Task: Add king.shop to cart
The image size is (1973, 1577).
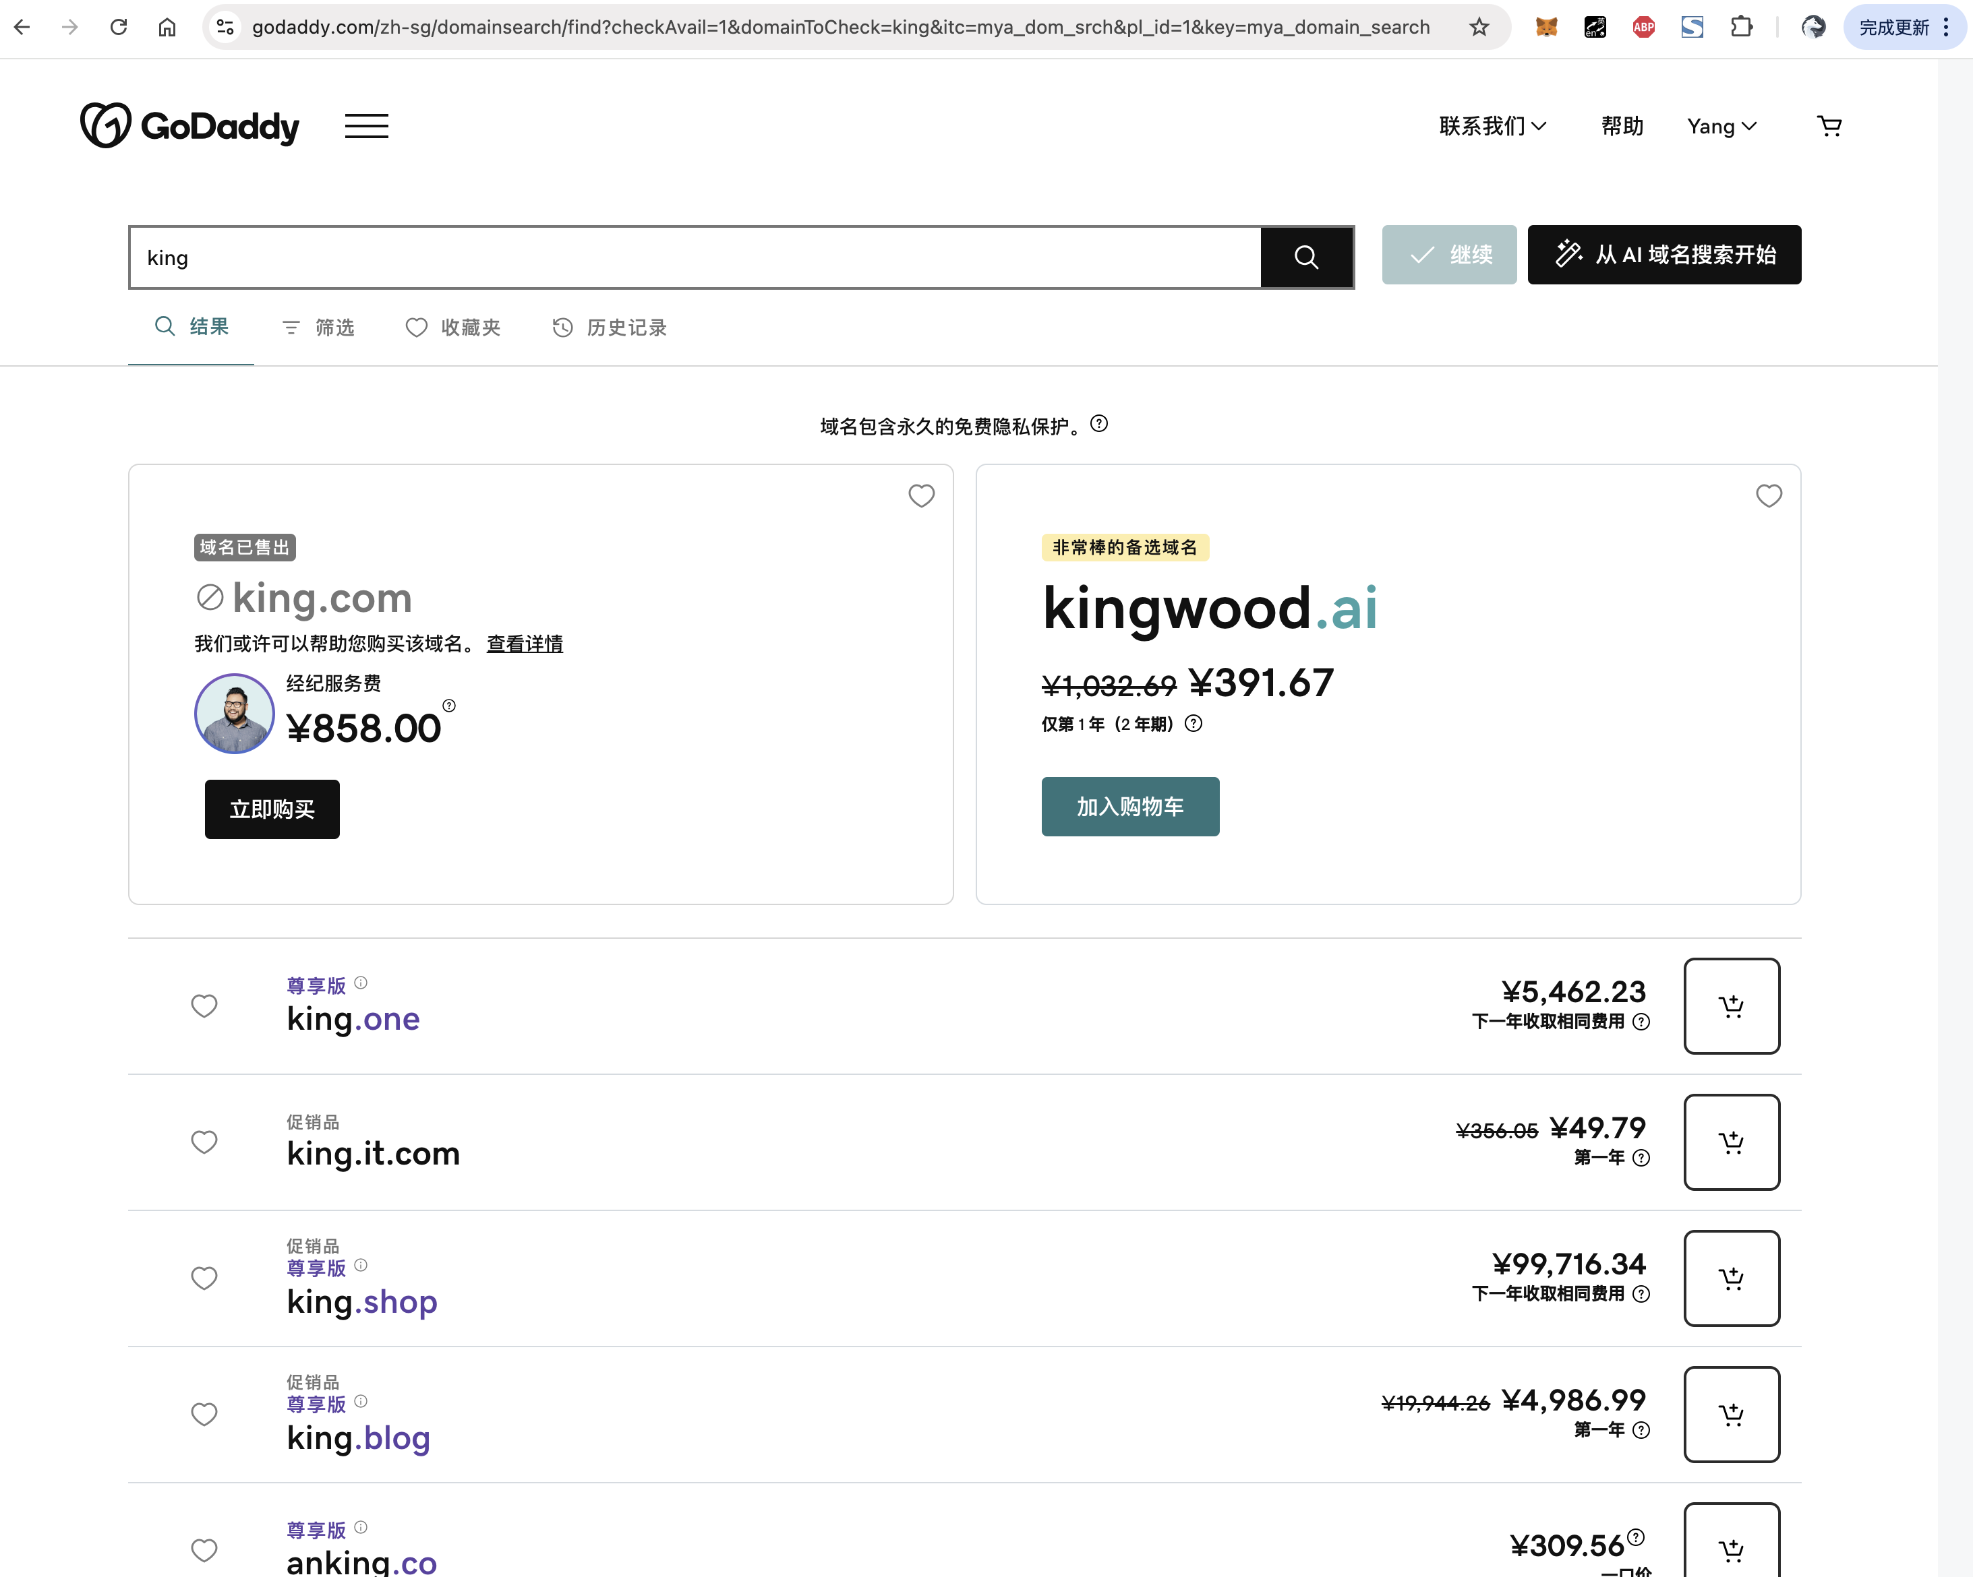Action: point(1730,1278)
